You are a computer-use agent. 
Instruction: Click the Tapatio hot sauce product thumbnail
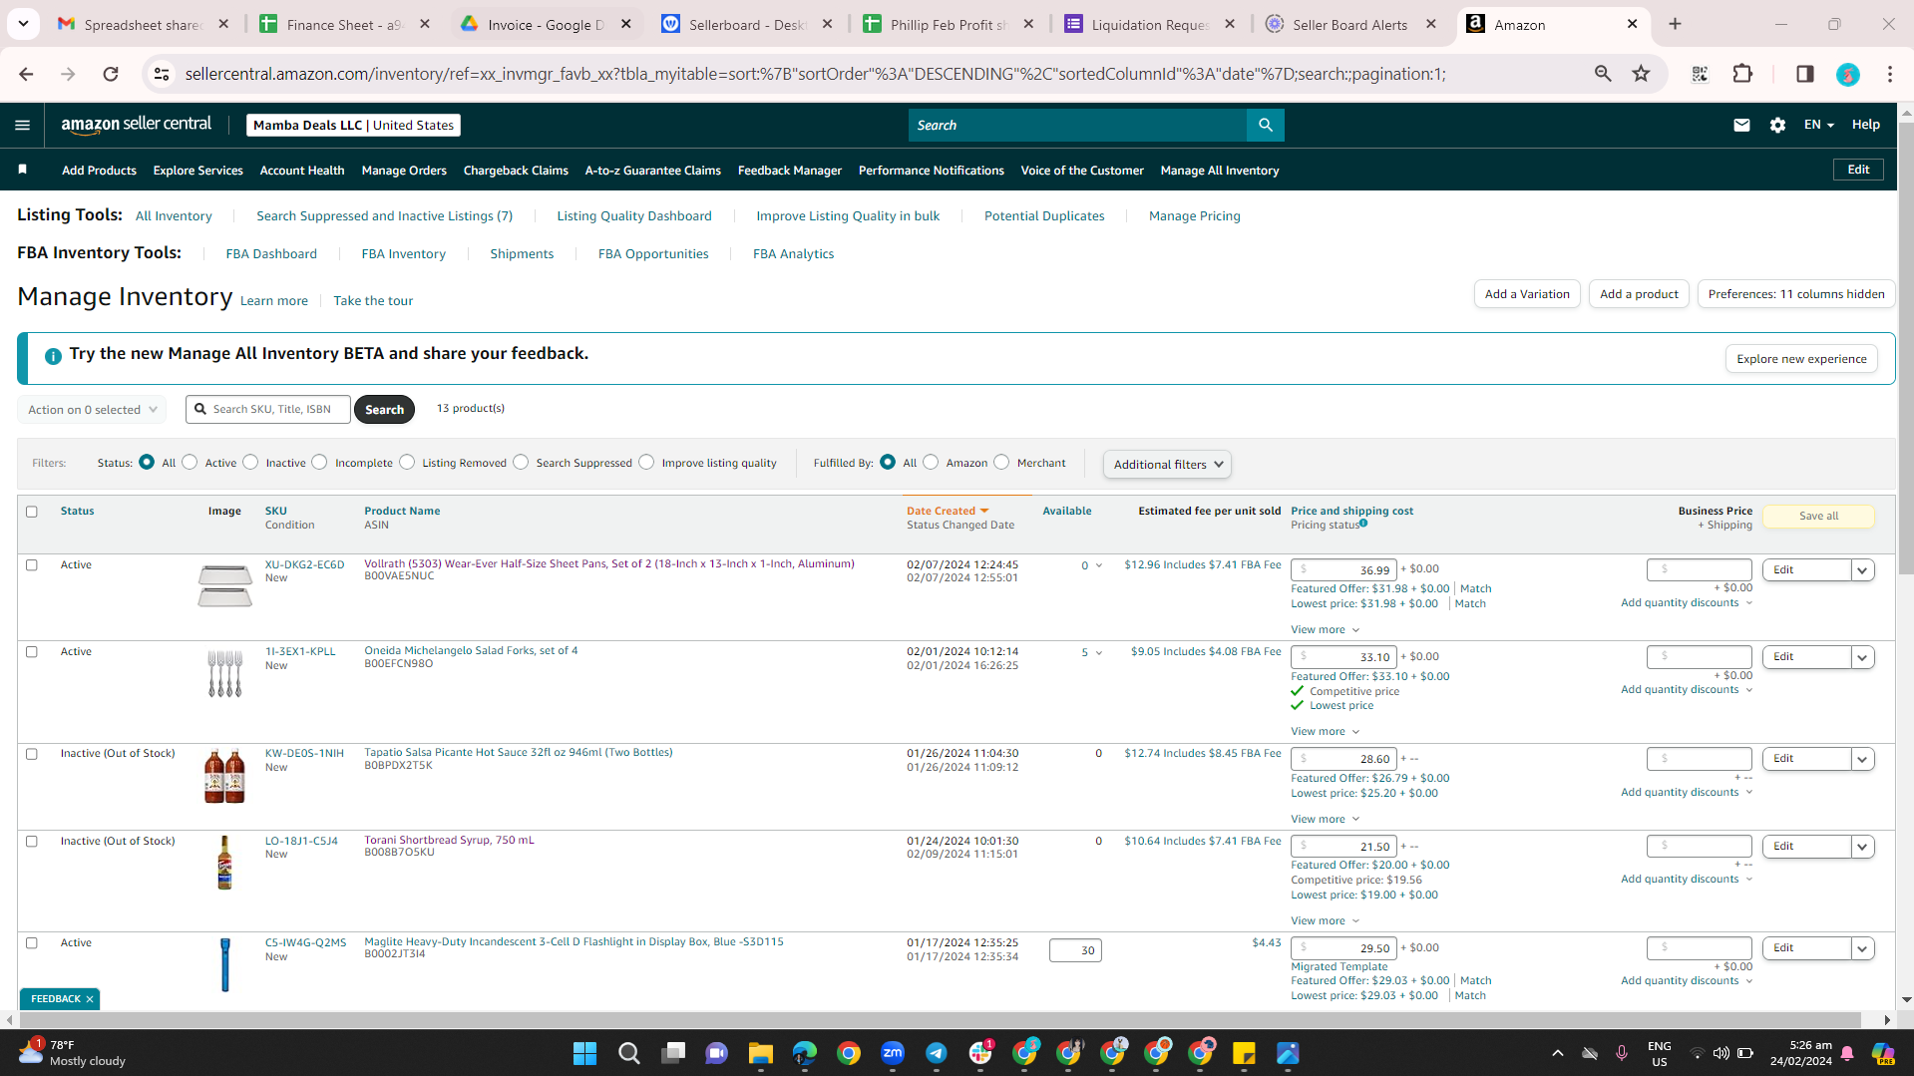click(224, 776)
